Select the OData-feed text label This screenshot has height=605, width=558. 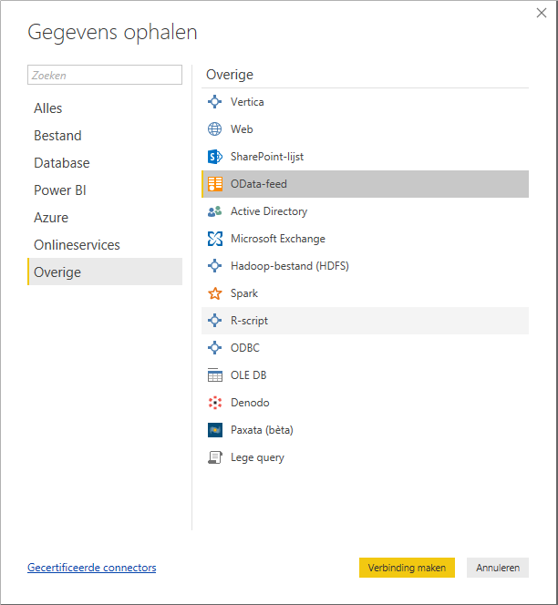[259, 184]
